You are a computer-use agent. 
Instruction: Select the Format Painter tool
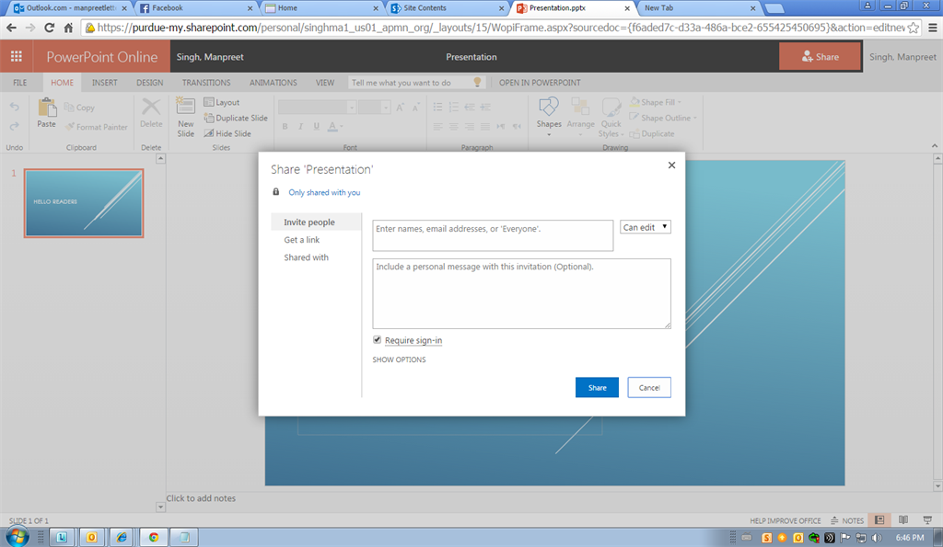97,127
